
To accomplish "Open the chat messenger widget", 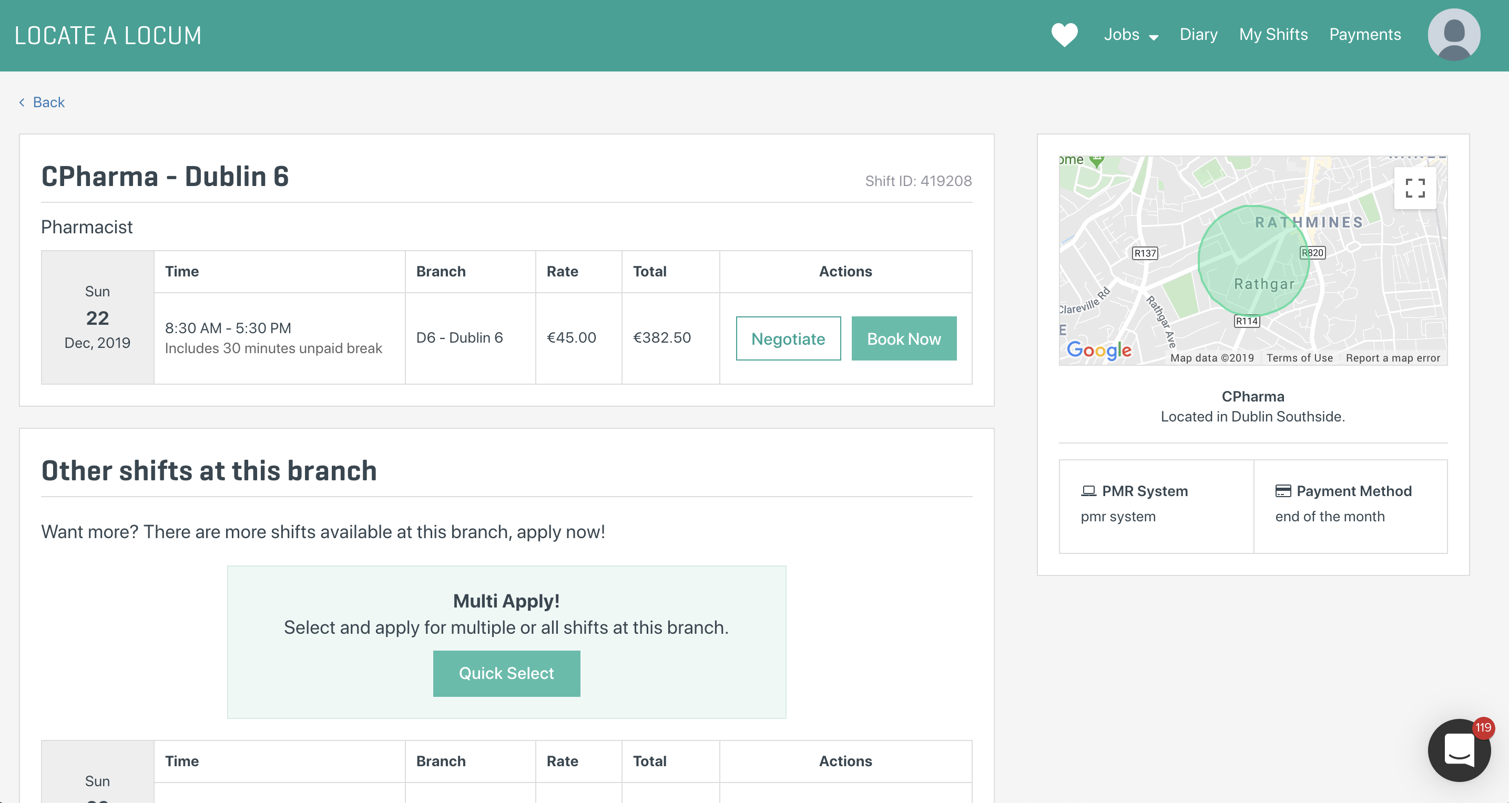I will coord(1459,750).
